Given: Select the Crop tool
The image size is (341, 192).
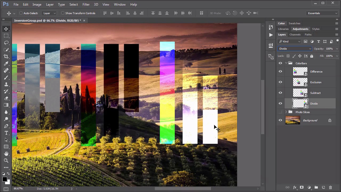Looking at the screenshot, I should click(x=6, y=57).
